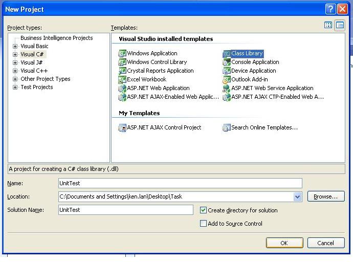Select Test Projects entry
Screen dimensions: 353x262
click(x=37, y=87)
